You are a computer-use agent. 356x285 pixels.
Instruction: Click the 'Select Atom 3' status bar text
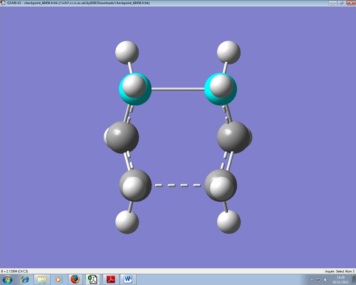tap(345, 271)
